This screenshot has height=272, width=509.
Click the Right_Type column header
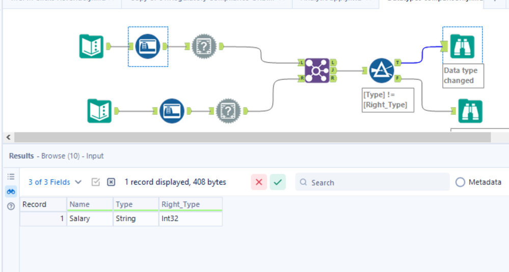(191, 205)
